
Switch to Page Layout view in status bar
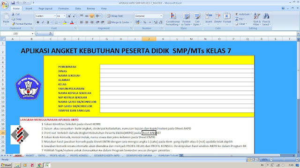(254, 160)
